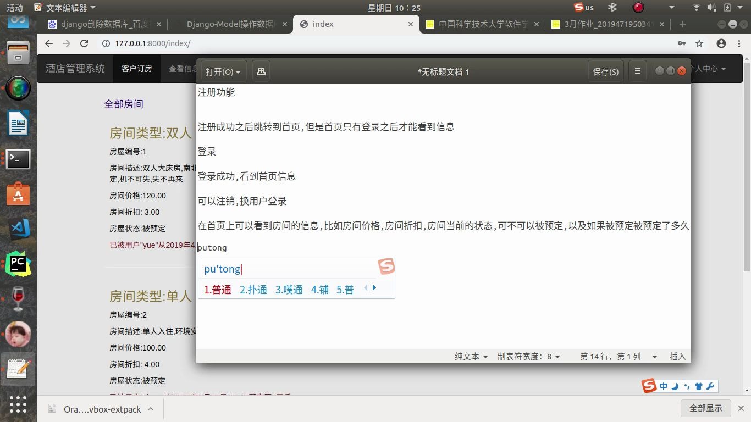The image size is (751, 422).
Task: Choose candidate 4.铺 in IME popup
Action: pos(320,290)
